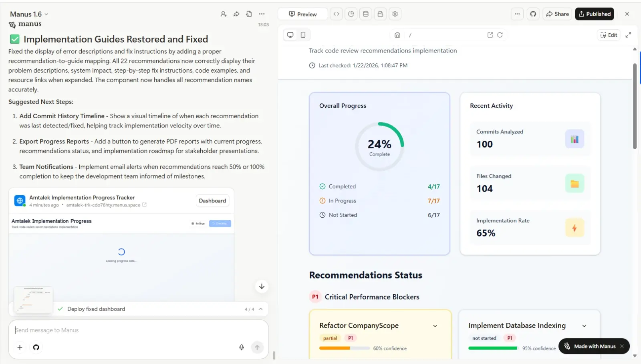Focus the Send message to Manus field
The width and height of the screenshot is (641, 364).
(x=128, y=330)
